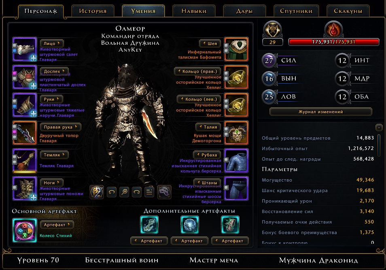This screenshot has height=270, width=386.
Task: Toggle the small square slot beside Рубаха
Action: coord(226,160)
